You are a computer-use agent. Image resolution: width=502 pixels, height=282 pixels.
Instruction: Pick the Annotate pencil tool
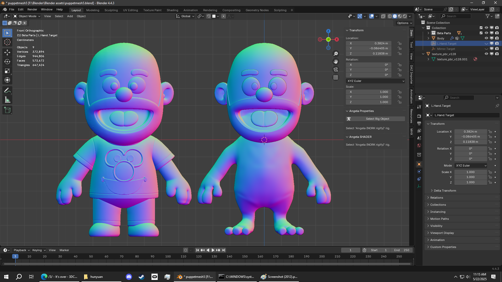[x=7, y=91]
